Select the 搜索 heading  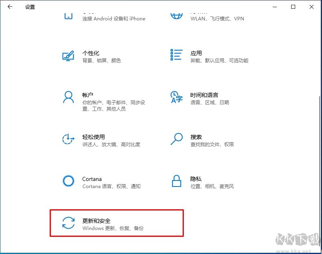196,137
